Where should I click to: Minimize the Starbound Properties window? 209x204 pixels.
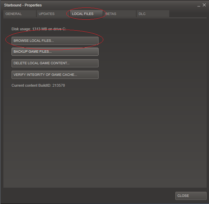click(x=199, y=5)
